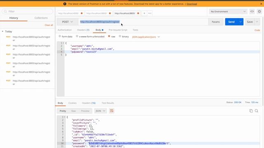The height and width of the screenshot is (148, 264).
Task: Click the "username":"abhi" line in request body
Action: coord(82,46)
